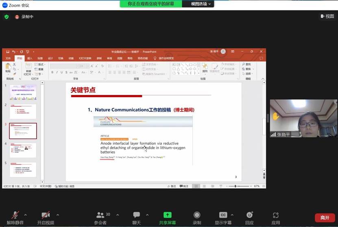Screen dimensions: 338x227
Task: Turn on the camera (开启视频)
Action: tap(46, 215)
